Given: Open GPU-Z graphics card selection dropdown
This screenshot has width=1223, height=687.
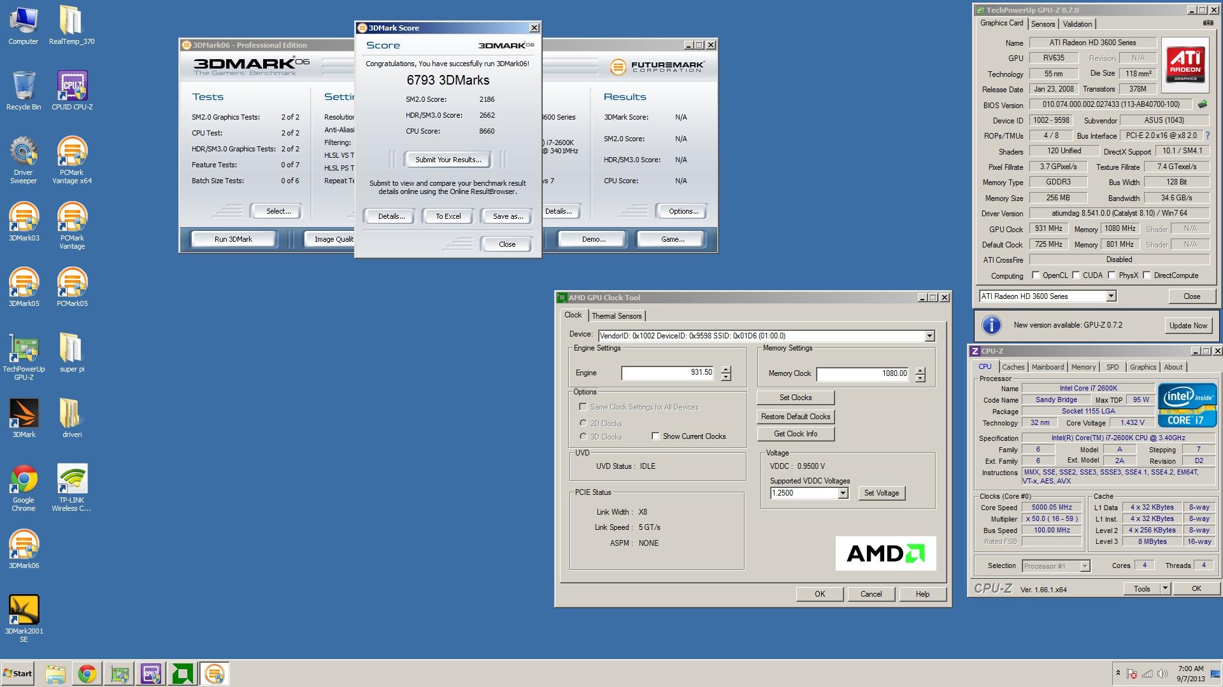Looking at the screenshot, I should click(x=1111, y=296).
